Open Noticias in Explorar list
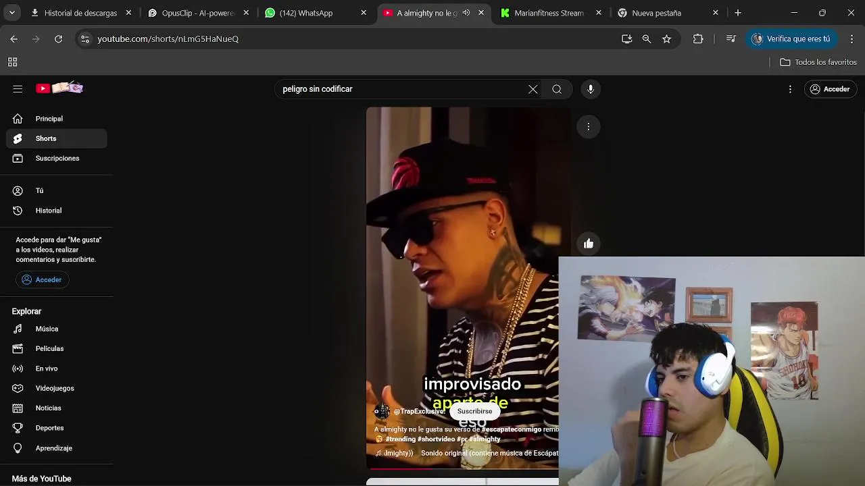865x486 pixels. 57,408
